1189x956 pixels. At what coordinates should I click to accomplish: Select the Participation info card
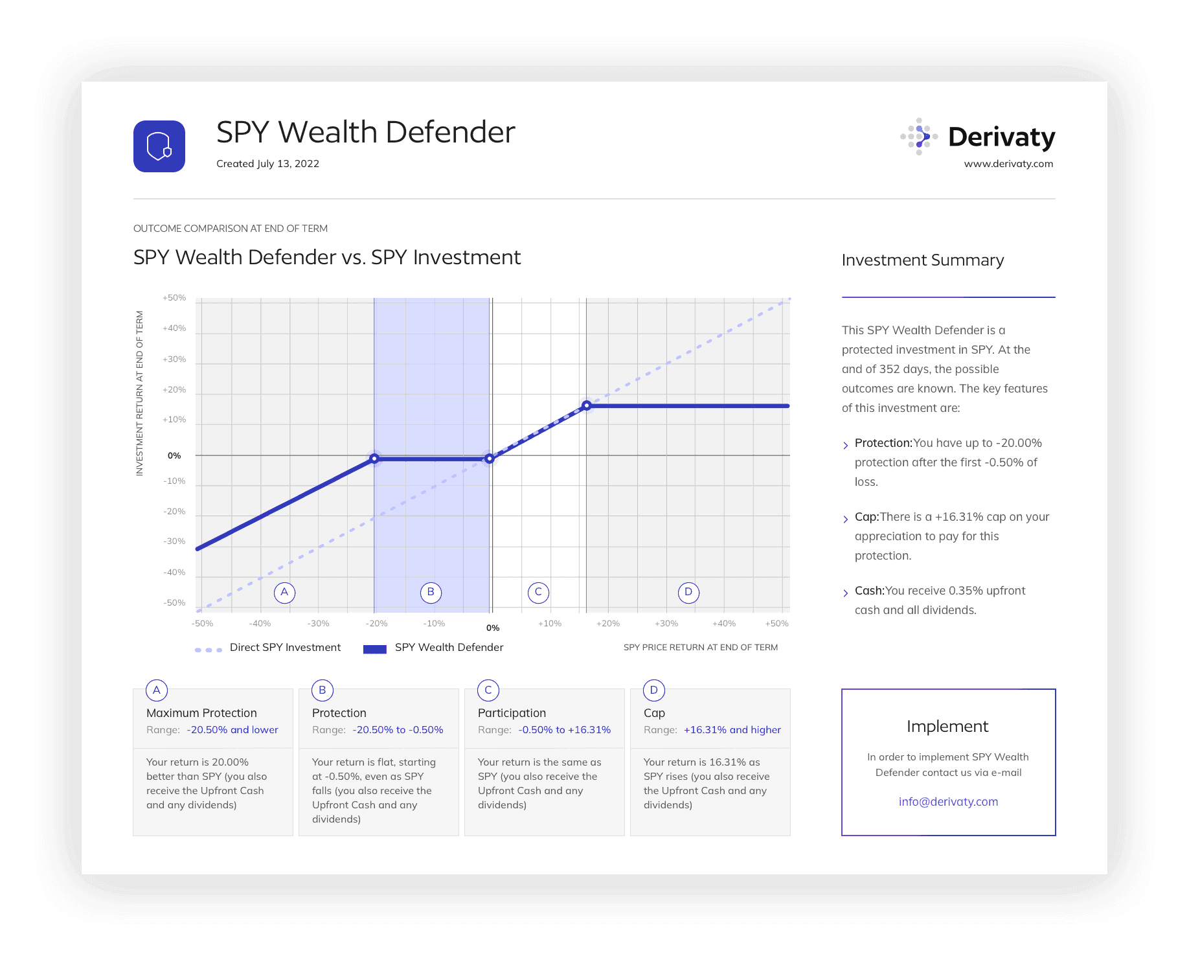tap(545, 762)
